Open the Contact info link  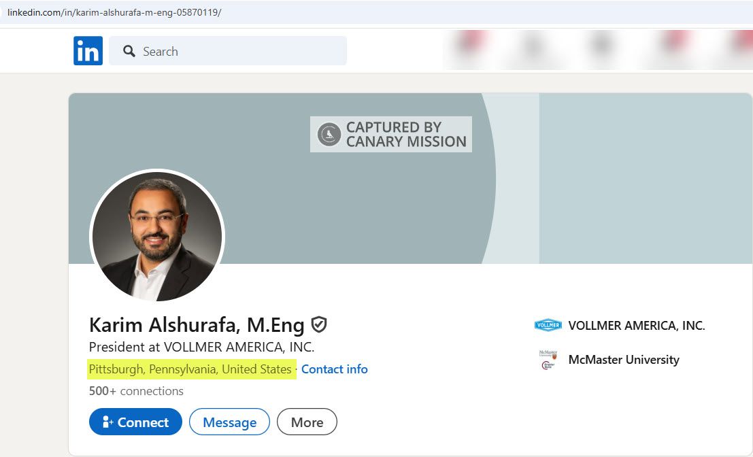[334, 369]
